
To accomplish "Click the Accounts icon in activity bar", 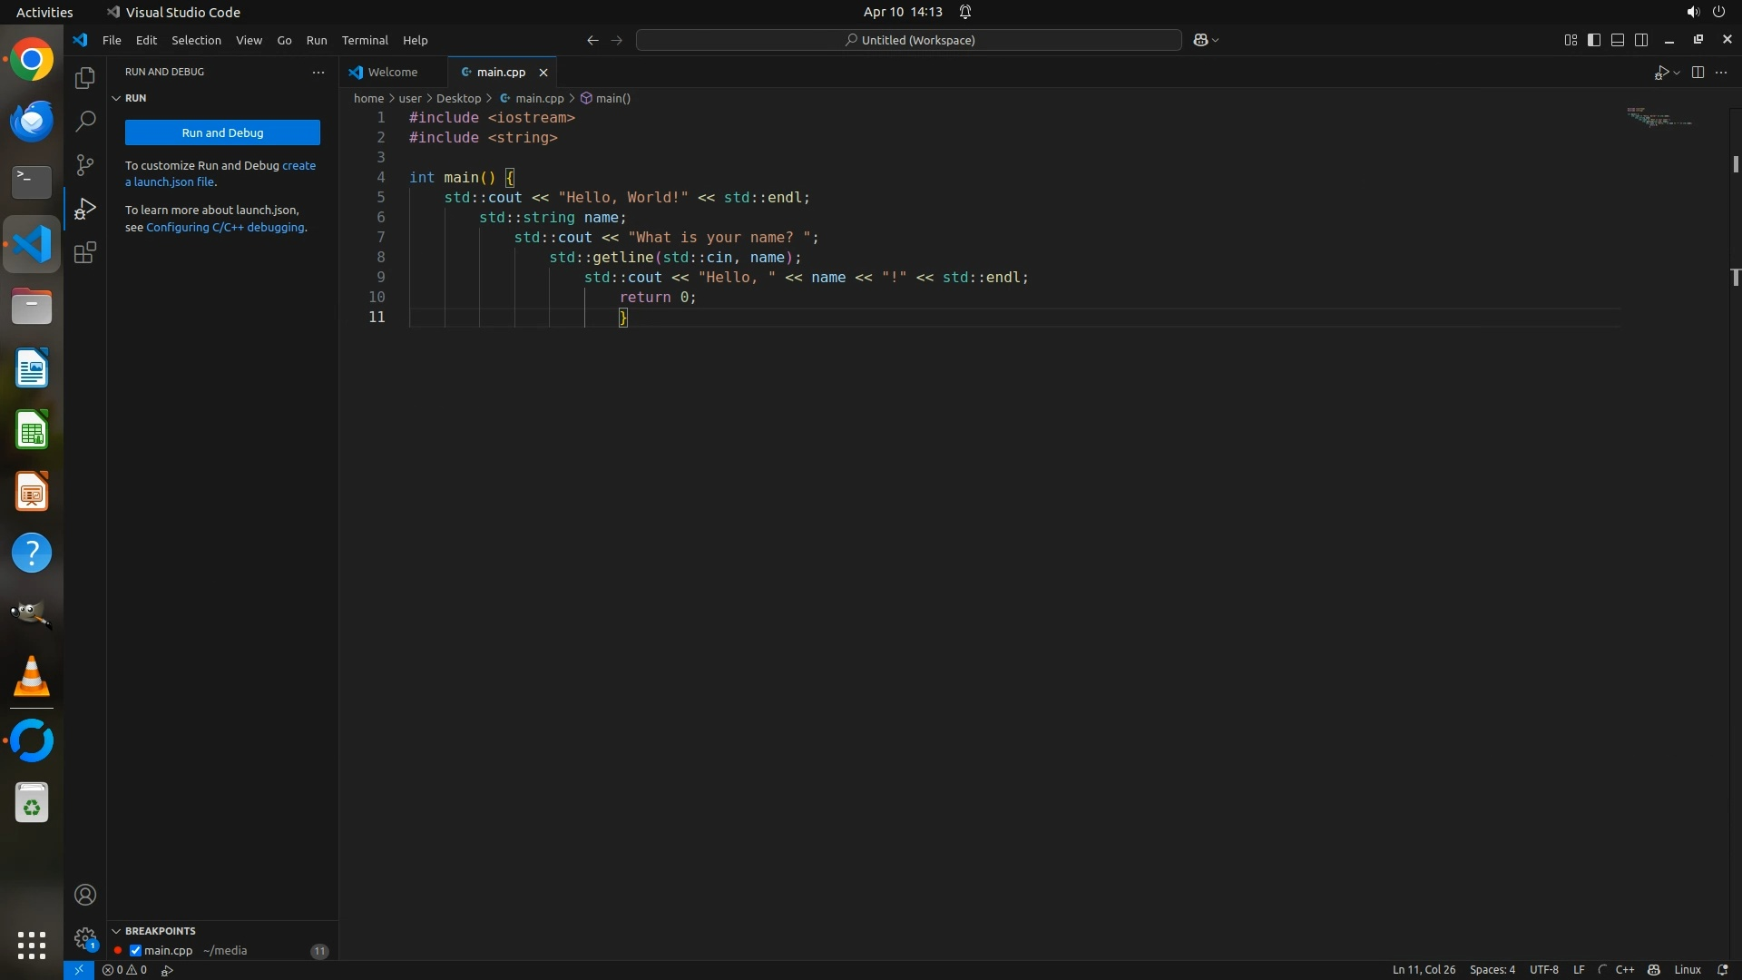I will [x=85, y=895].
